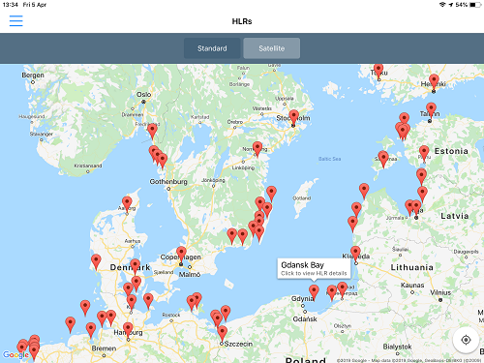The width and height of the screenshot is (484, 363).
Task: Select the pin at Klaipeda
Action: point(355,254)
